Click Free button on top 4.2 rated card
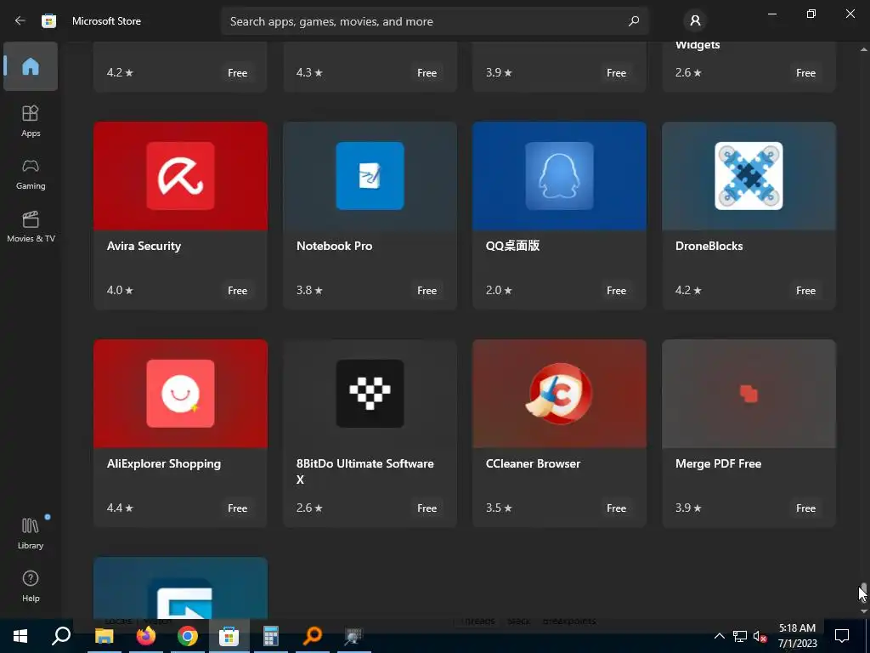Image resolution: width=870 pixels, height=653 pixels. tap(238, 73)
